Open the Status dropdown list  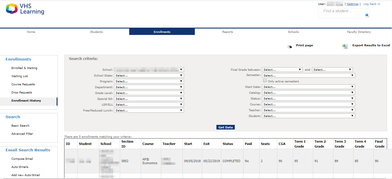click(308, 99)
